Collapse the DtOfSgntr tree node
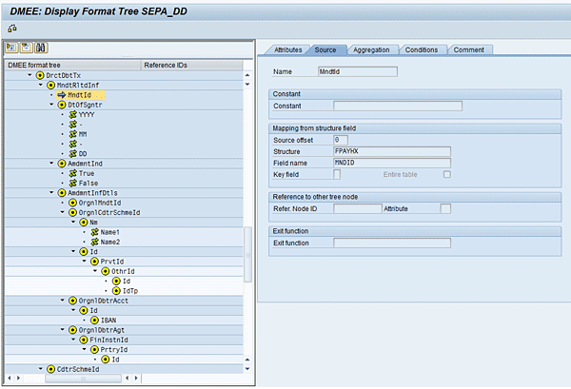This screenshot has width=571, height=389. point(52,105)
